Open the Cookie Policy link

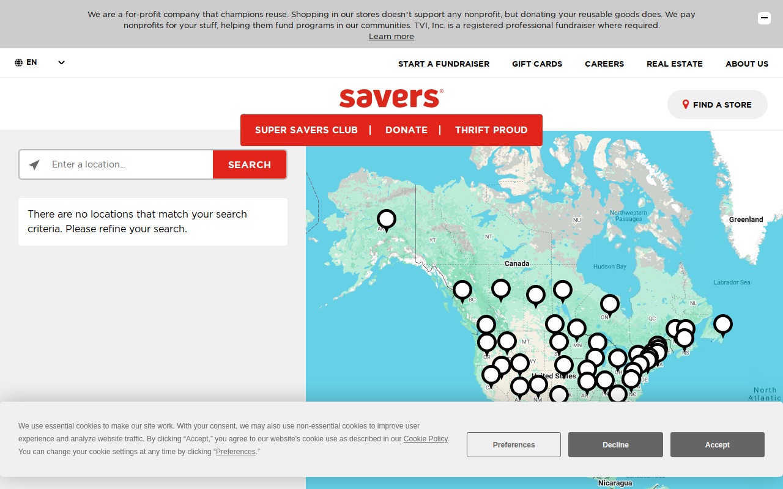(x=426, y=439)
